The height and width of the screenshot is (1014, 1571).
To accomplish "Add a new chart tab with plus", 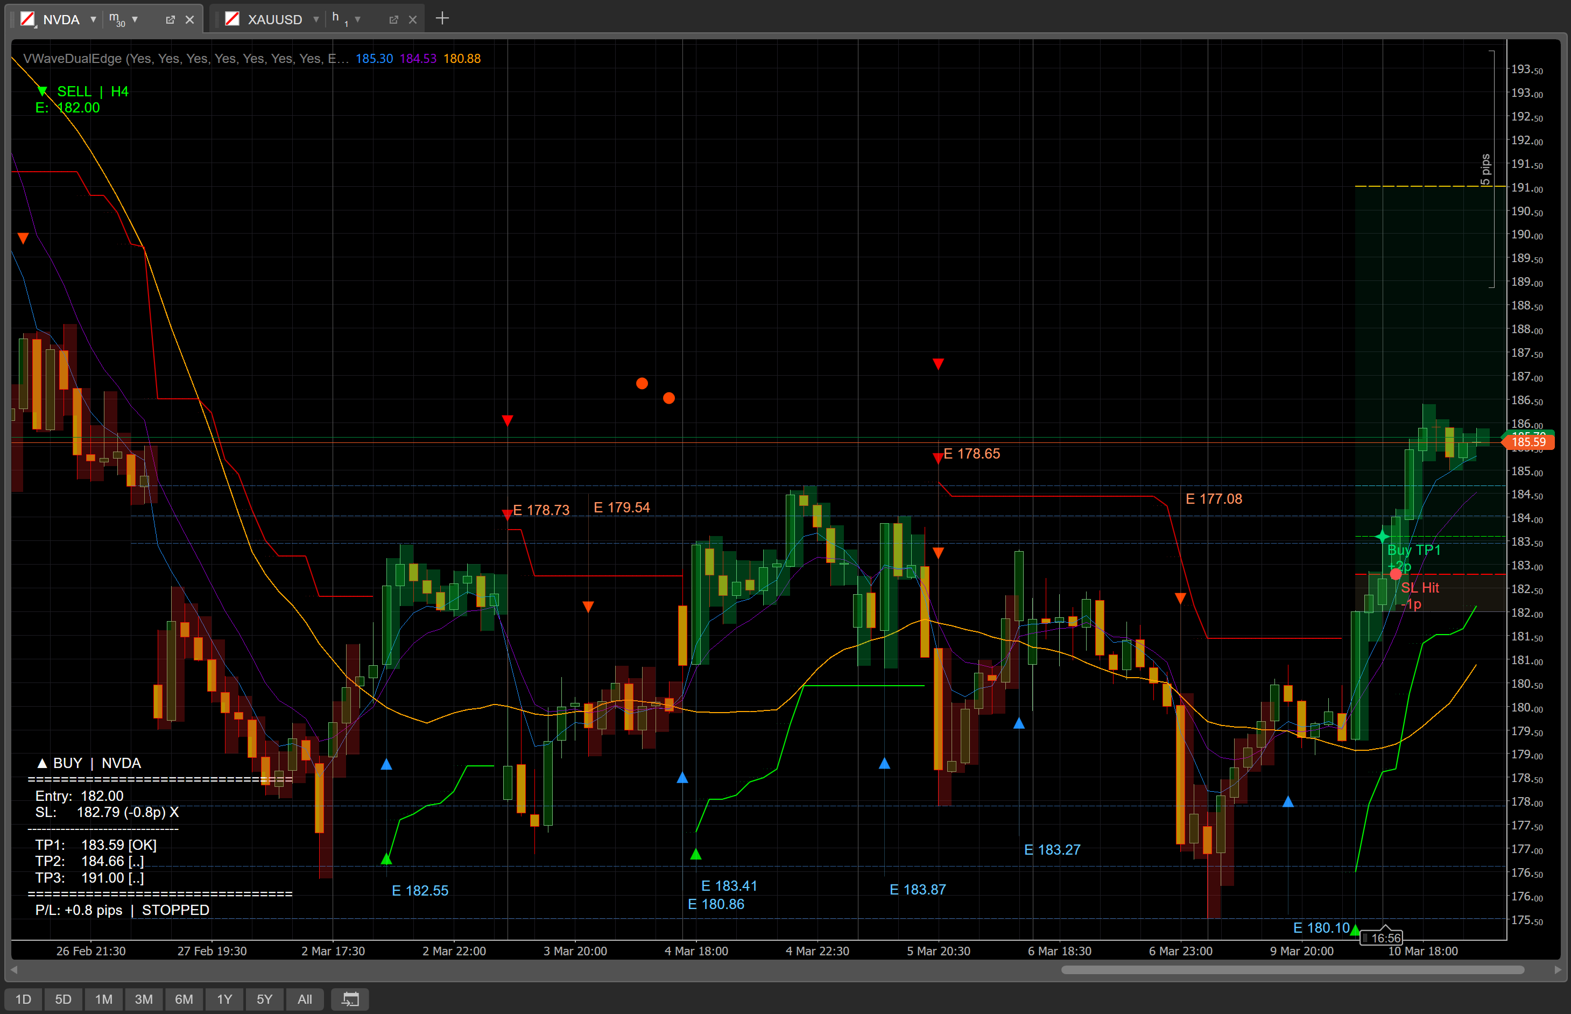I will click(x=442, y=18).
